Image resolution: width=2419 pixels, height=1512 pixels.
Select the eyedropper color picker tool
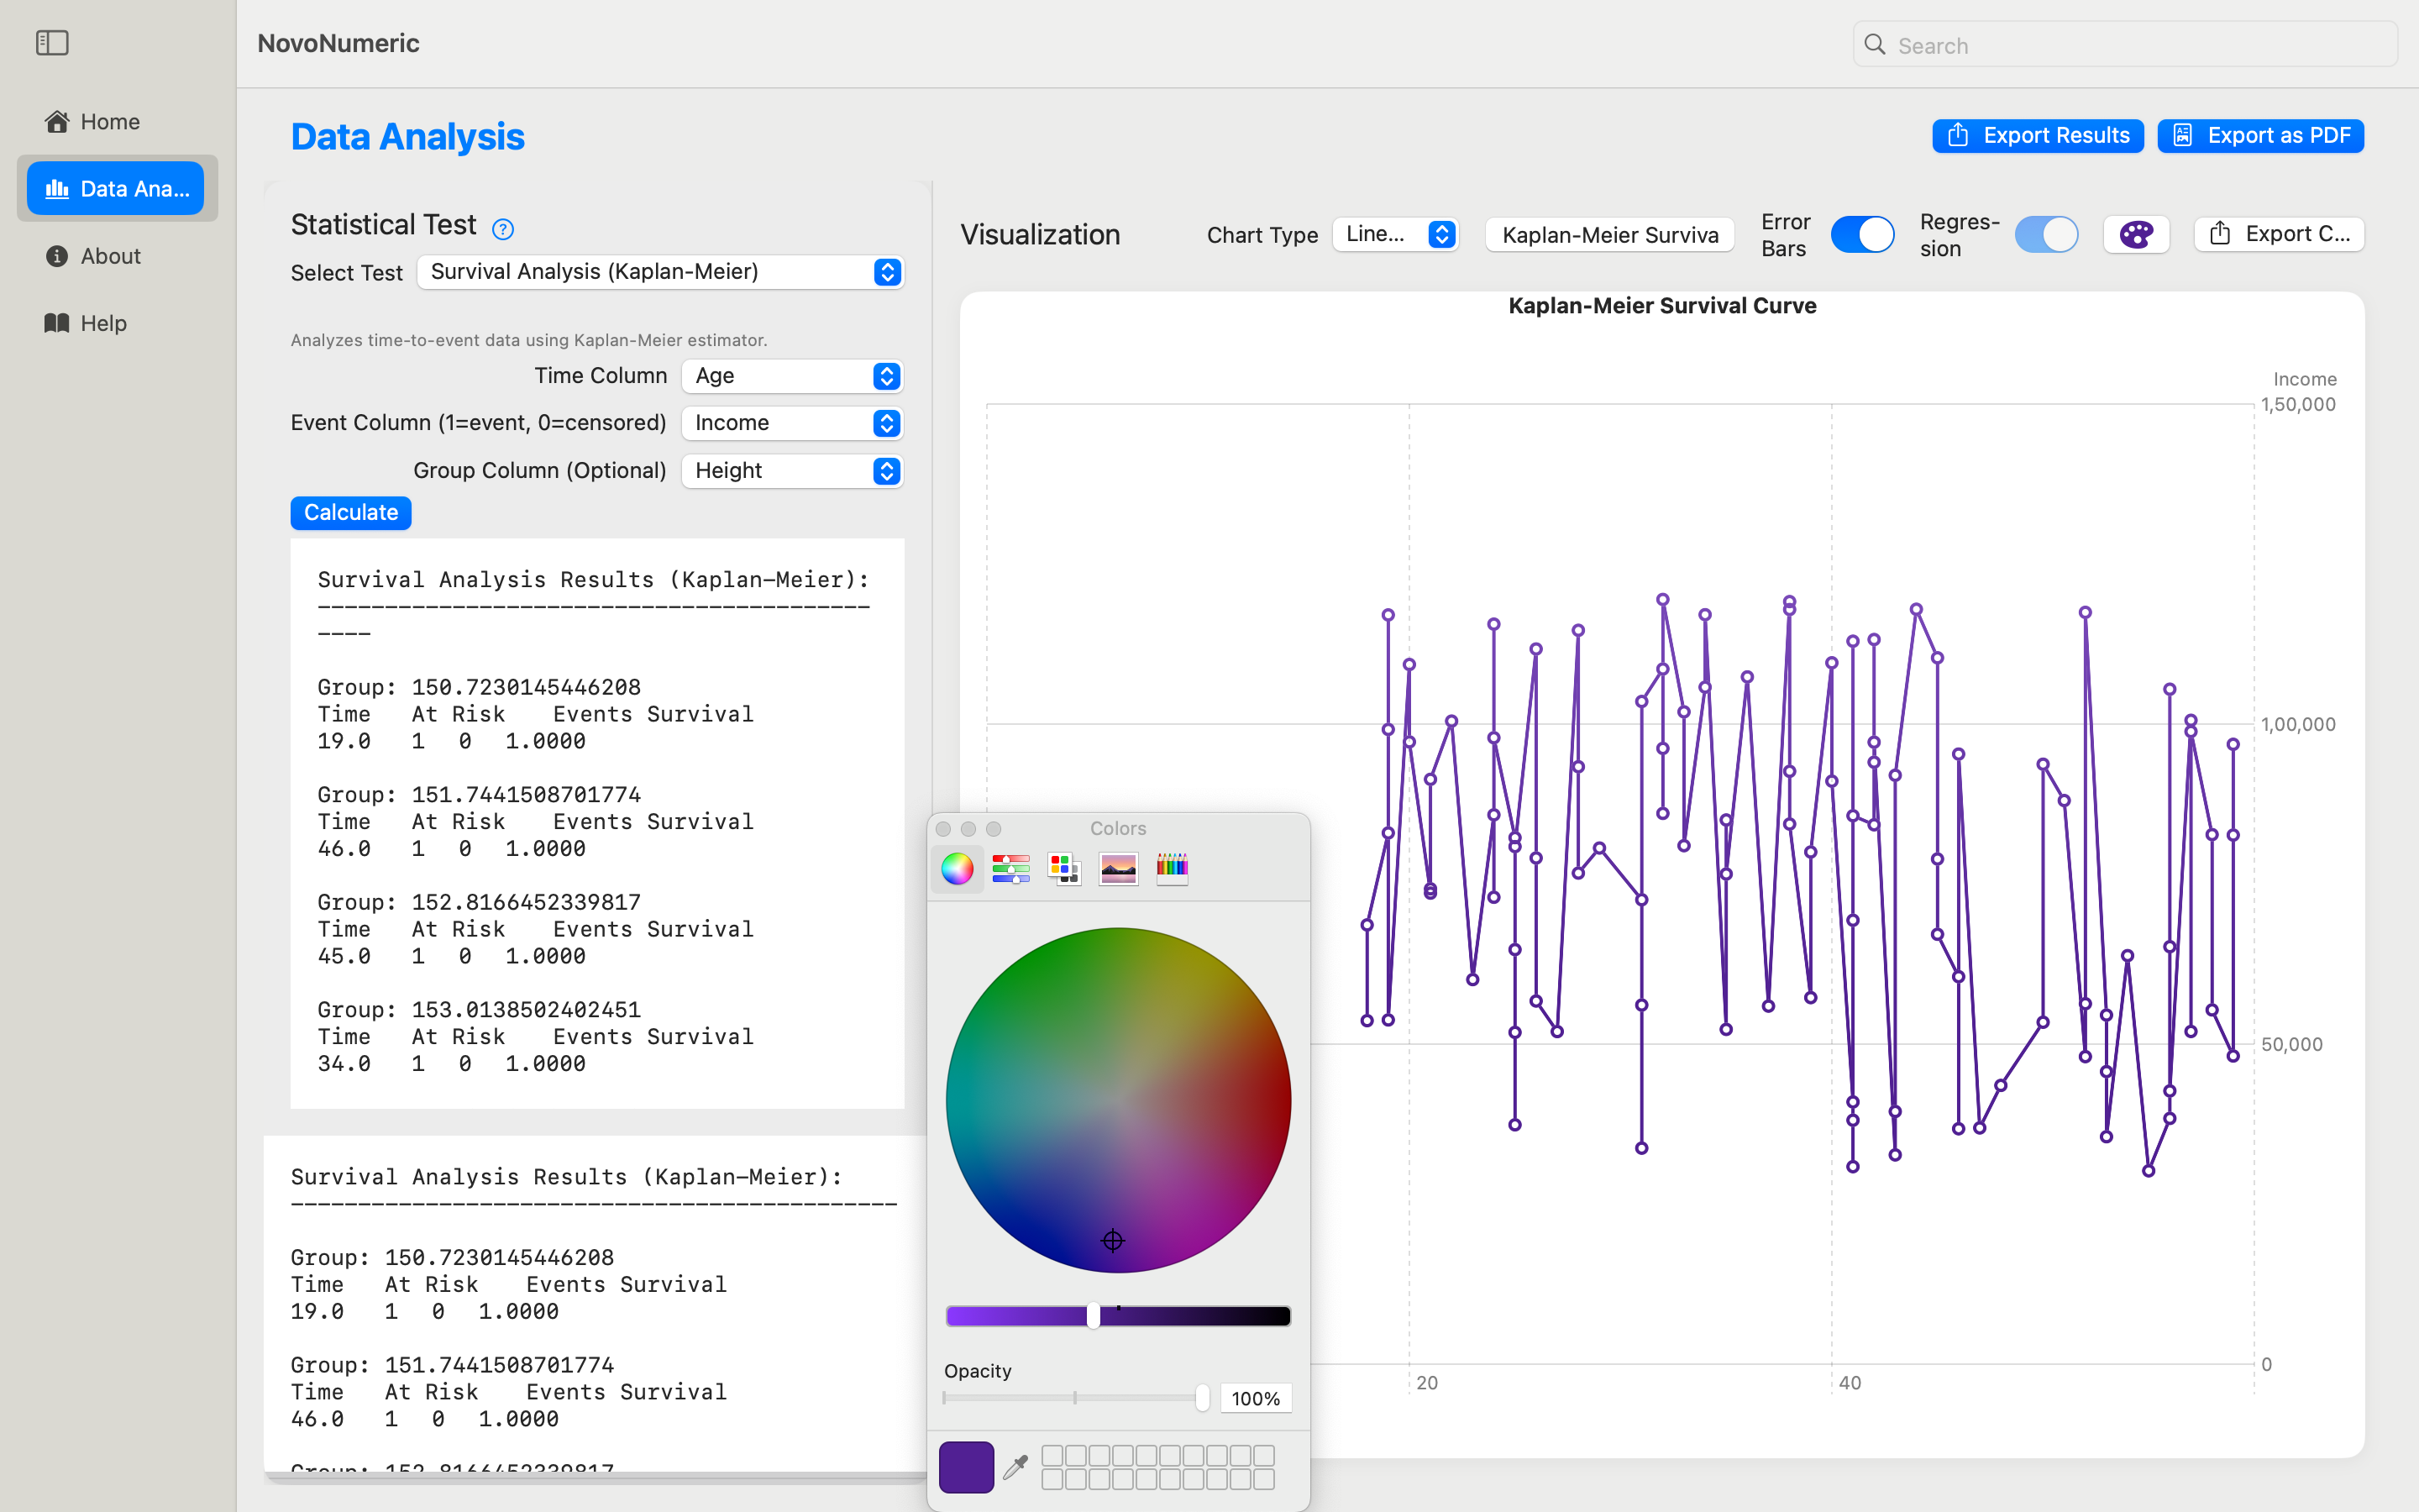pyautogui.click(x=1015, y=1467)
